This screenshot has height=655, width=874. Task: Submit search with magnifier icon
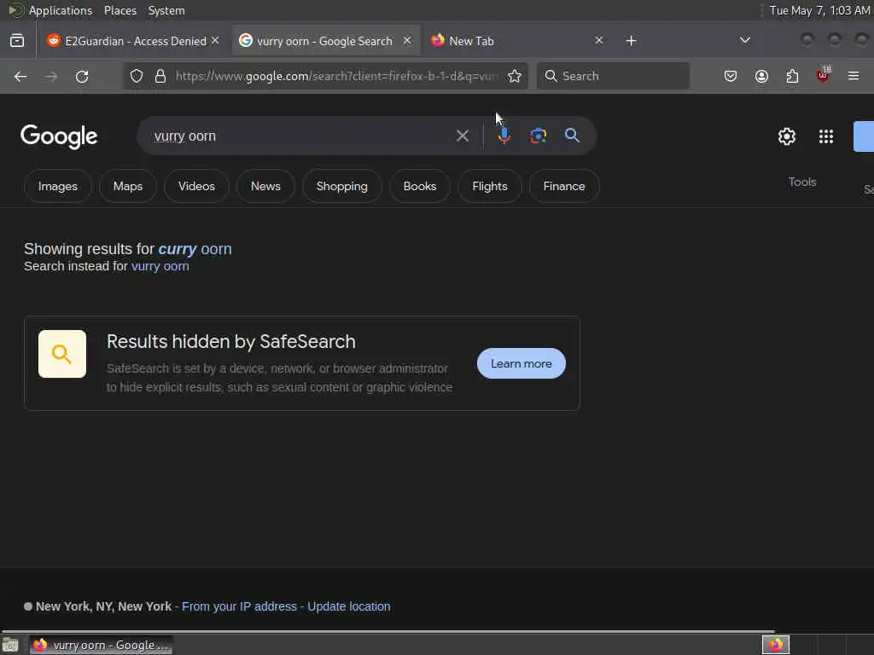pos(572,136)
